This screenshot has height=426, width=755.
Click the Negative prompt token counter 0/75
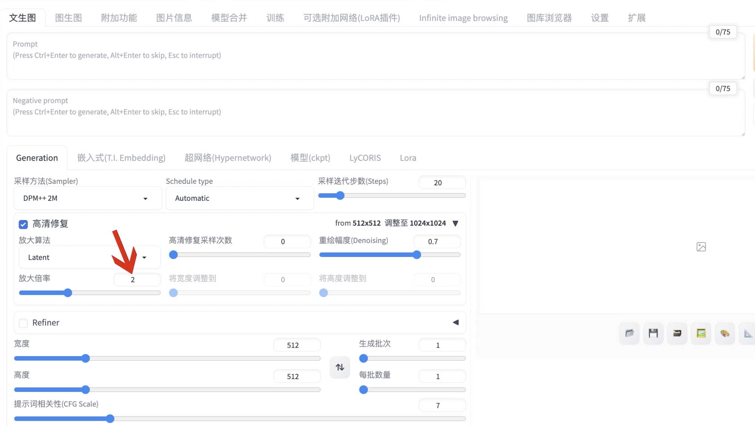coord(723,88)
